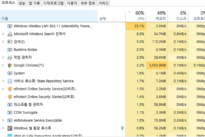205x137 pixels.
Task: Click the 8.3% CPU value cell
Action: 136,34
